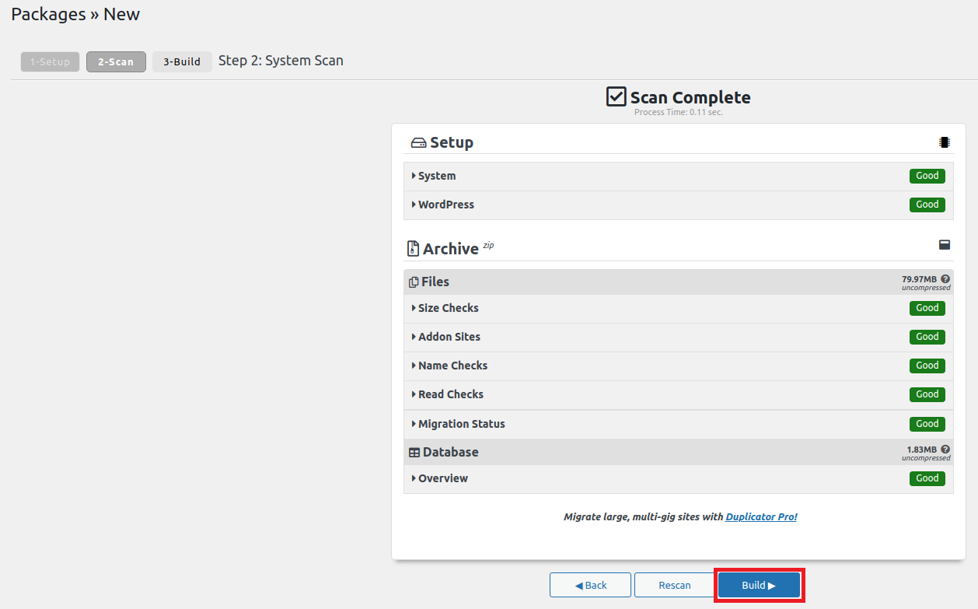Click the Setup drive icon
Viewport: 978px width, 609px height.
(x=418, y=143)
